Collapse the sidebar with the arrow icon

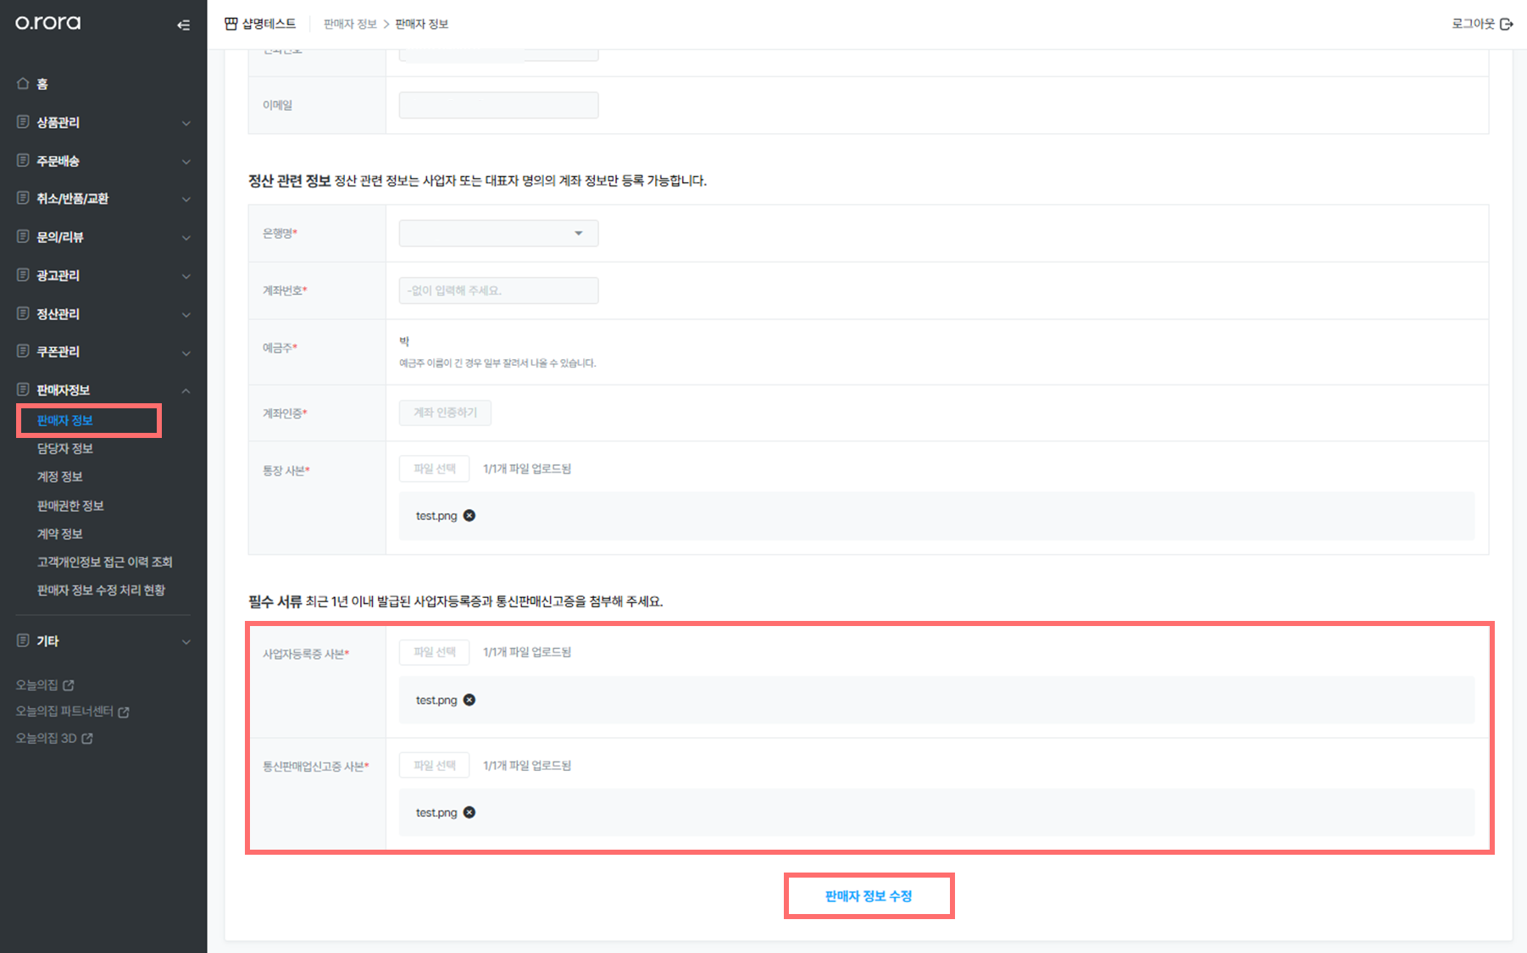[x=183, y=25]
